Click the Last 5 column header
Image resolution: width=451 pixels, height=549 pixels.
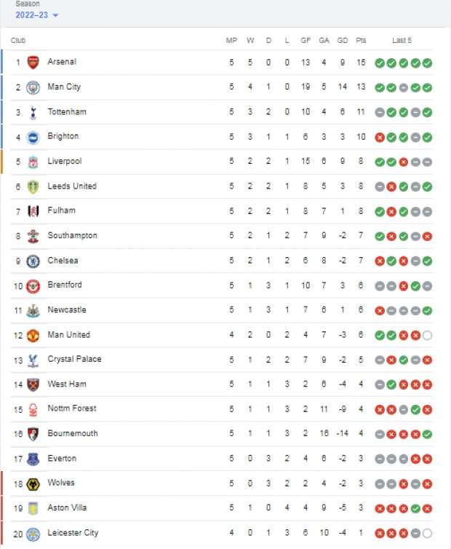pyautogui.click(x=402, y=40)
